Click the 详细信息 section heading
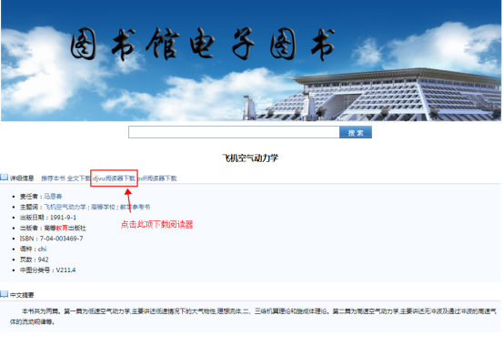The height and width of the screenshot is (346, 503). 22,178
